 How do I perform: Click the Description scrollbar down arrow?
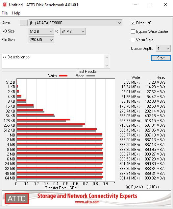107,65
